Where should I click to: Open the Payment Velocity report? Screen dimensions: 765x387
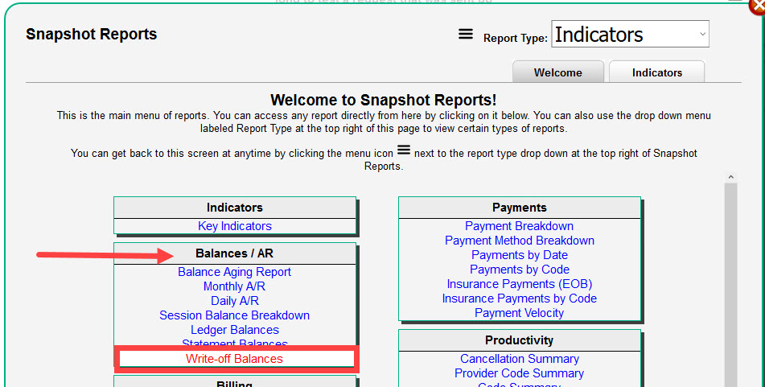[x=519, y=313]
